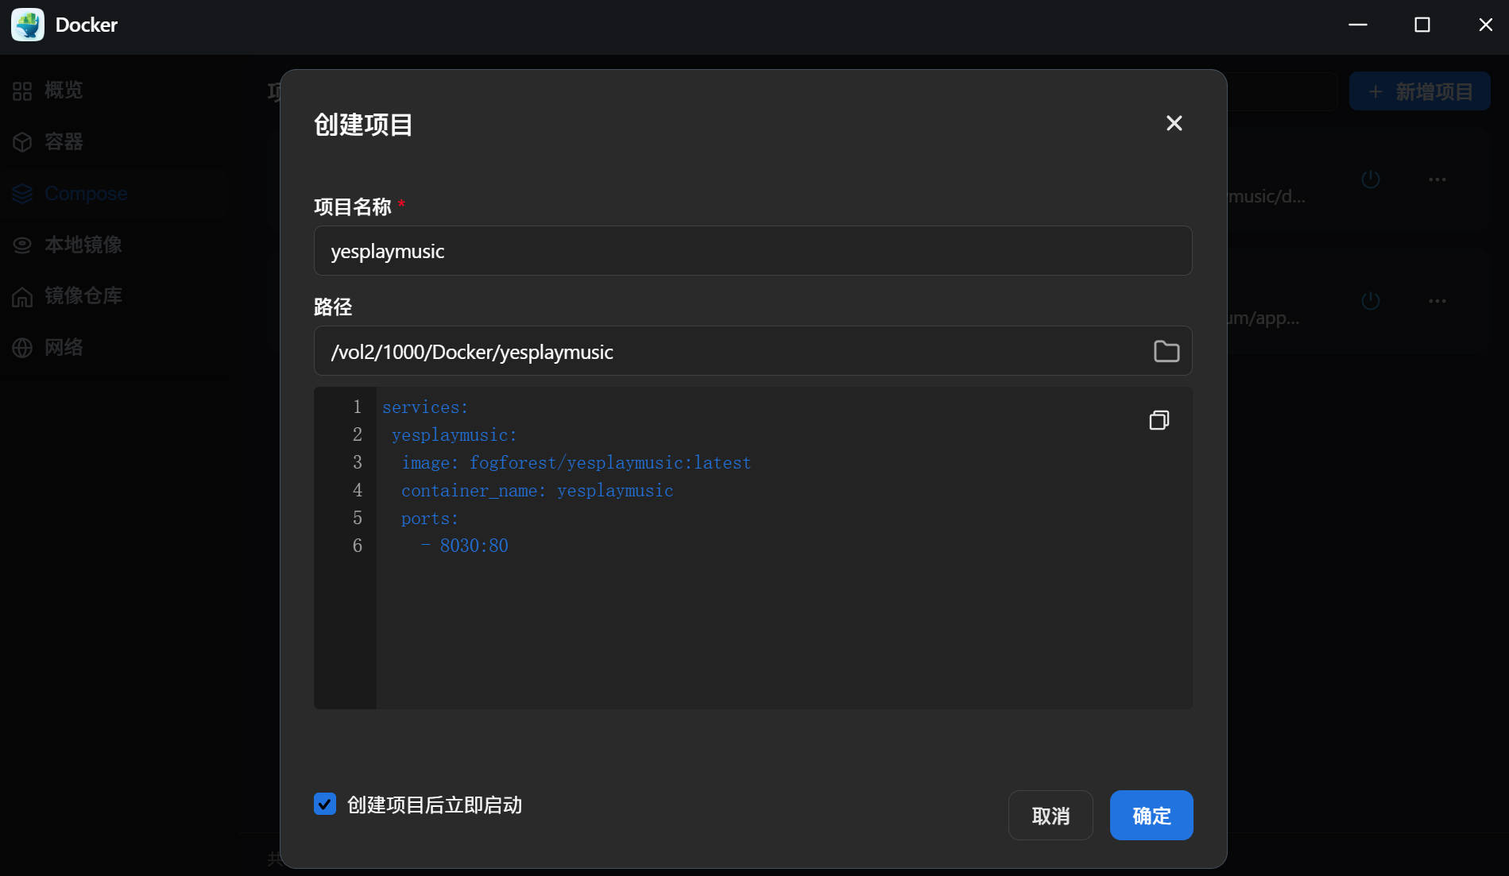This screenshot has height=876, width=1509.
Task: Click 确定 to create the project
Action: pos(1151,815)
